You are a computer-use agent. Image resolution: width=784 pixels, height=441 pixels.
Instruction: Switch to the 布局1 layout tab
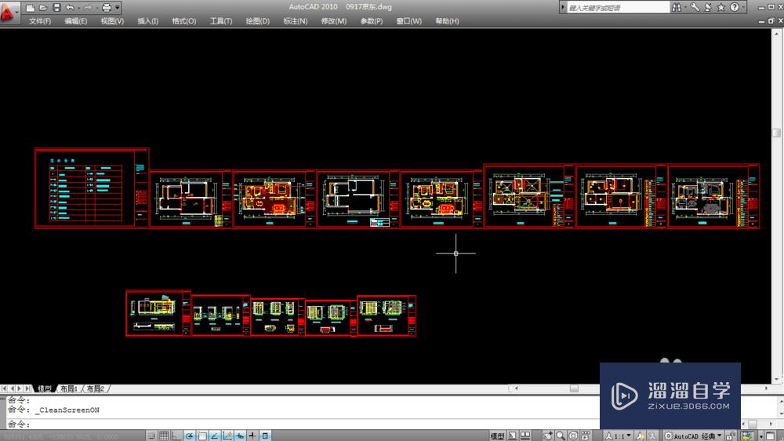click(x=68, y=388)
